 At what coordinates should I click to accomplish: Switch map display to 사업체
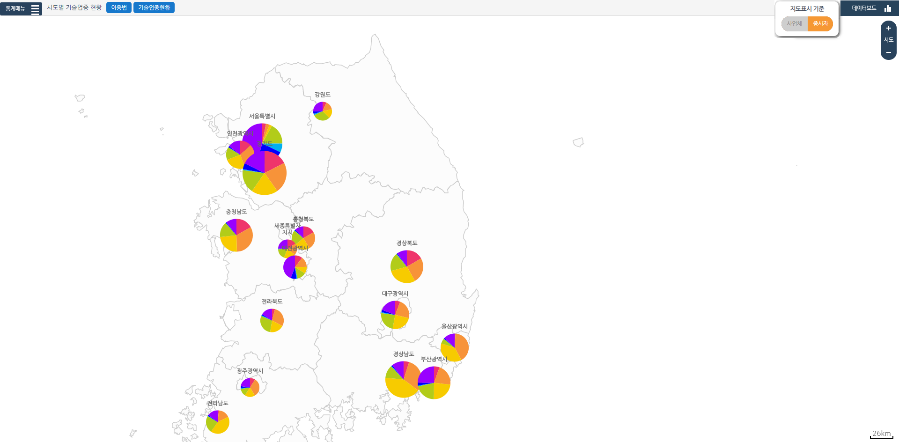click(x=794, y=23)
